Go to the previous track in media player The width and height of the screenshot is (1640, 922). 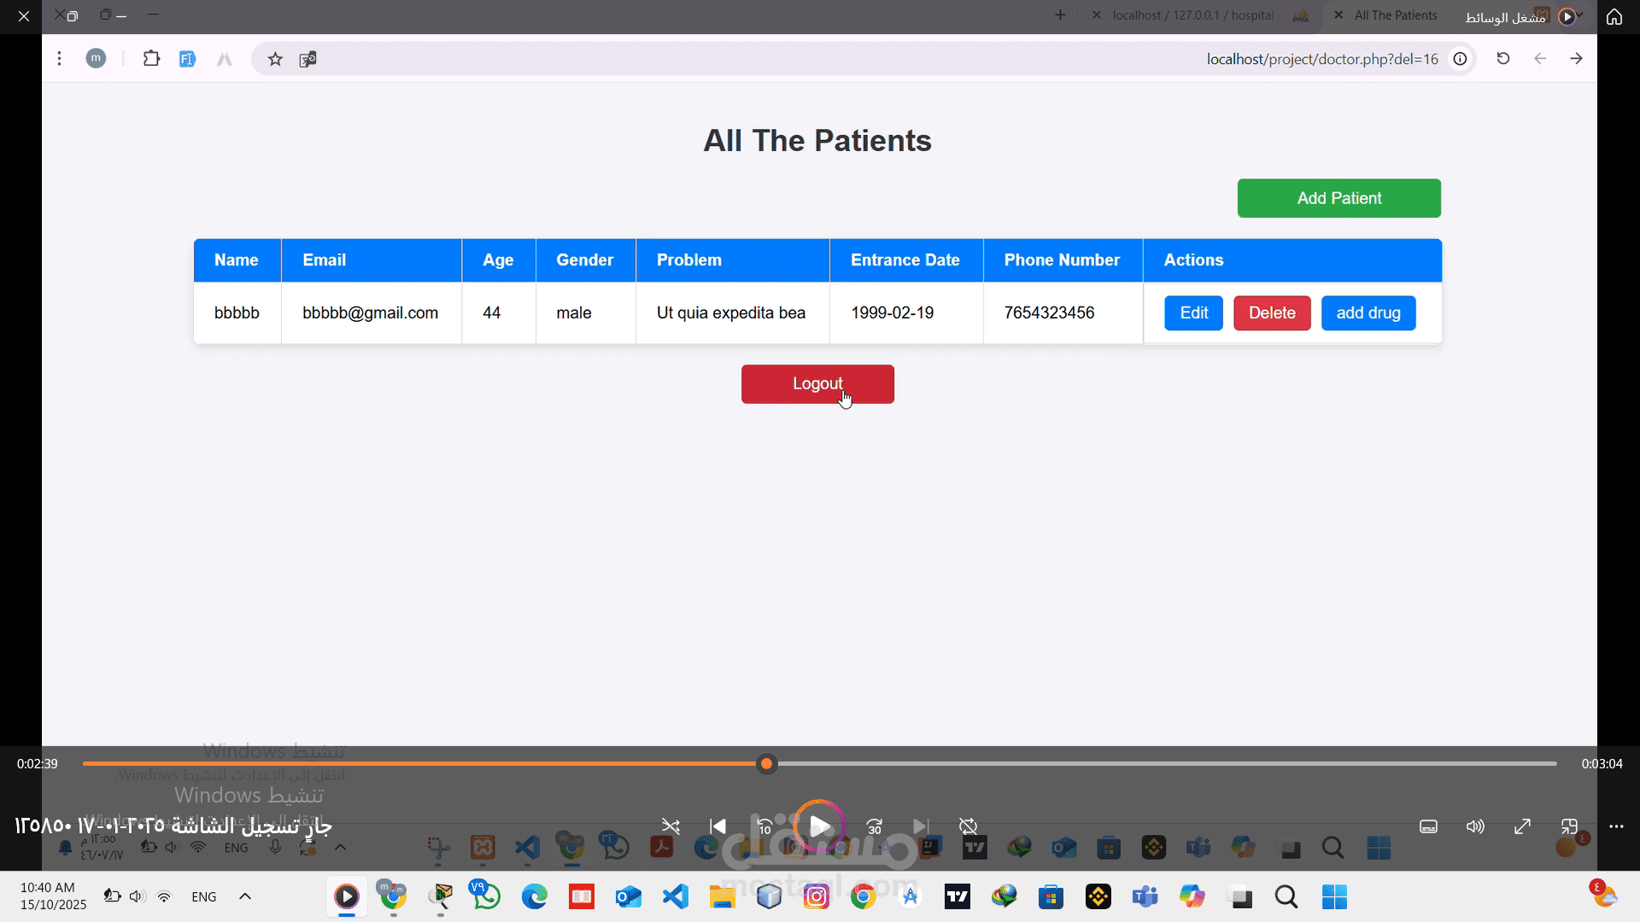[x=718, y=826]
